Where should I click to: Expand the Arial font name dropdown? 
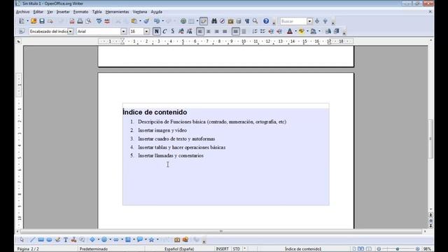coord(123,31)
